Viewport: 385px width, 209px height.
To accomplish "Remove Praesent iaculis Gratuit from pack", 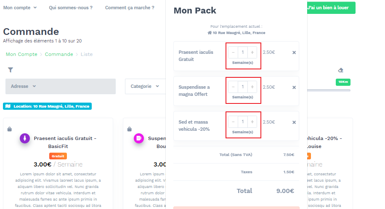I will click(x=294, y=53).
